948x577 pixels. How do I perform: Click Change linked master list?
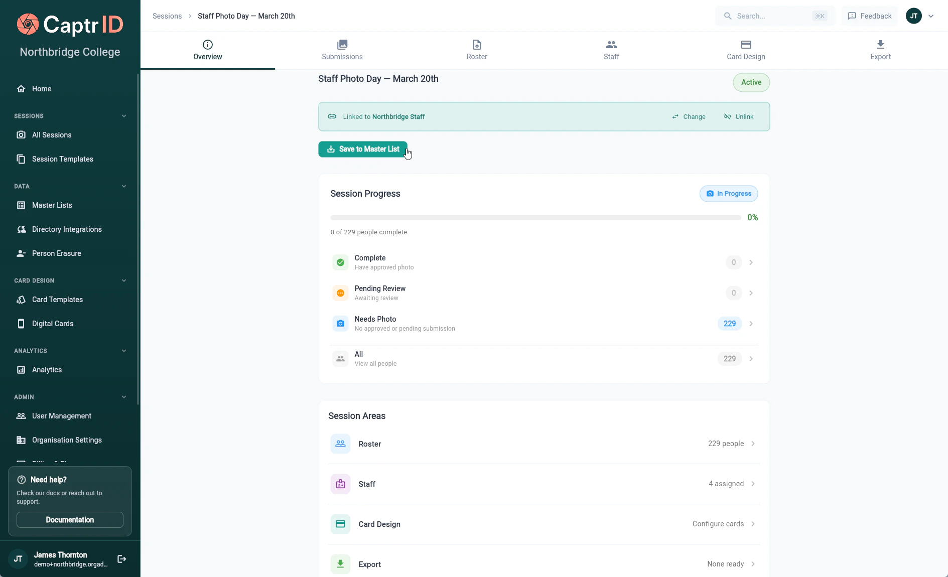pos(689,116)
